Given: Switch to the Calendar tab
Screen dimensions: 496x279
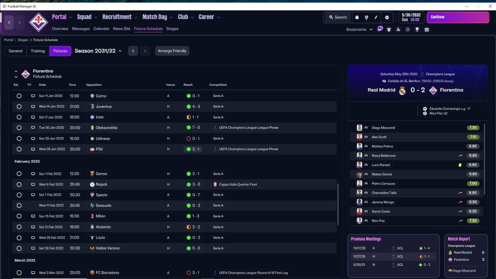Looking at the screenshot, I should point(102,29).
